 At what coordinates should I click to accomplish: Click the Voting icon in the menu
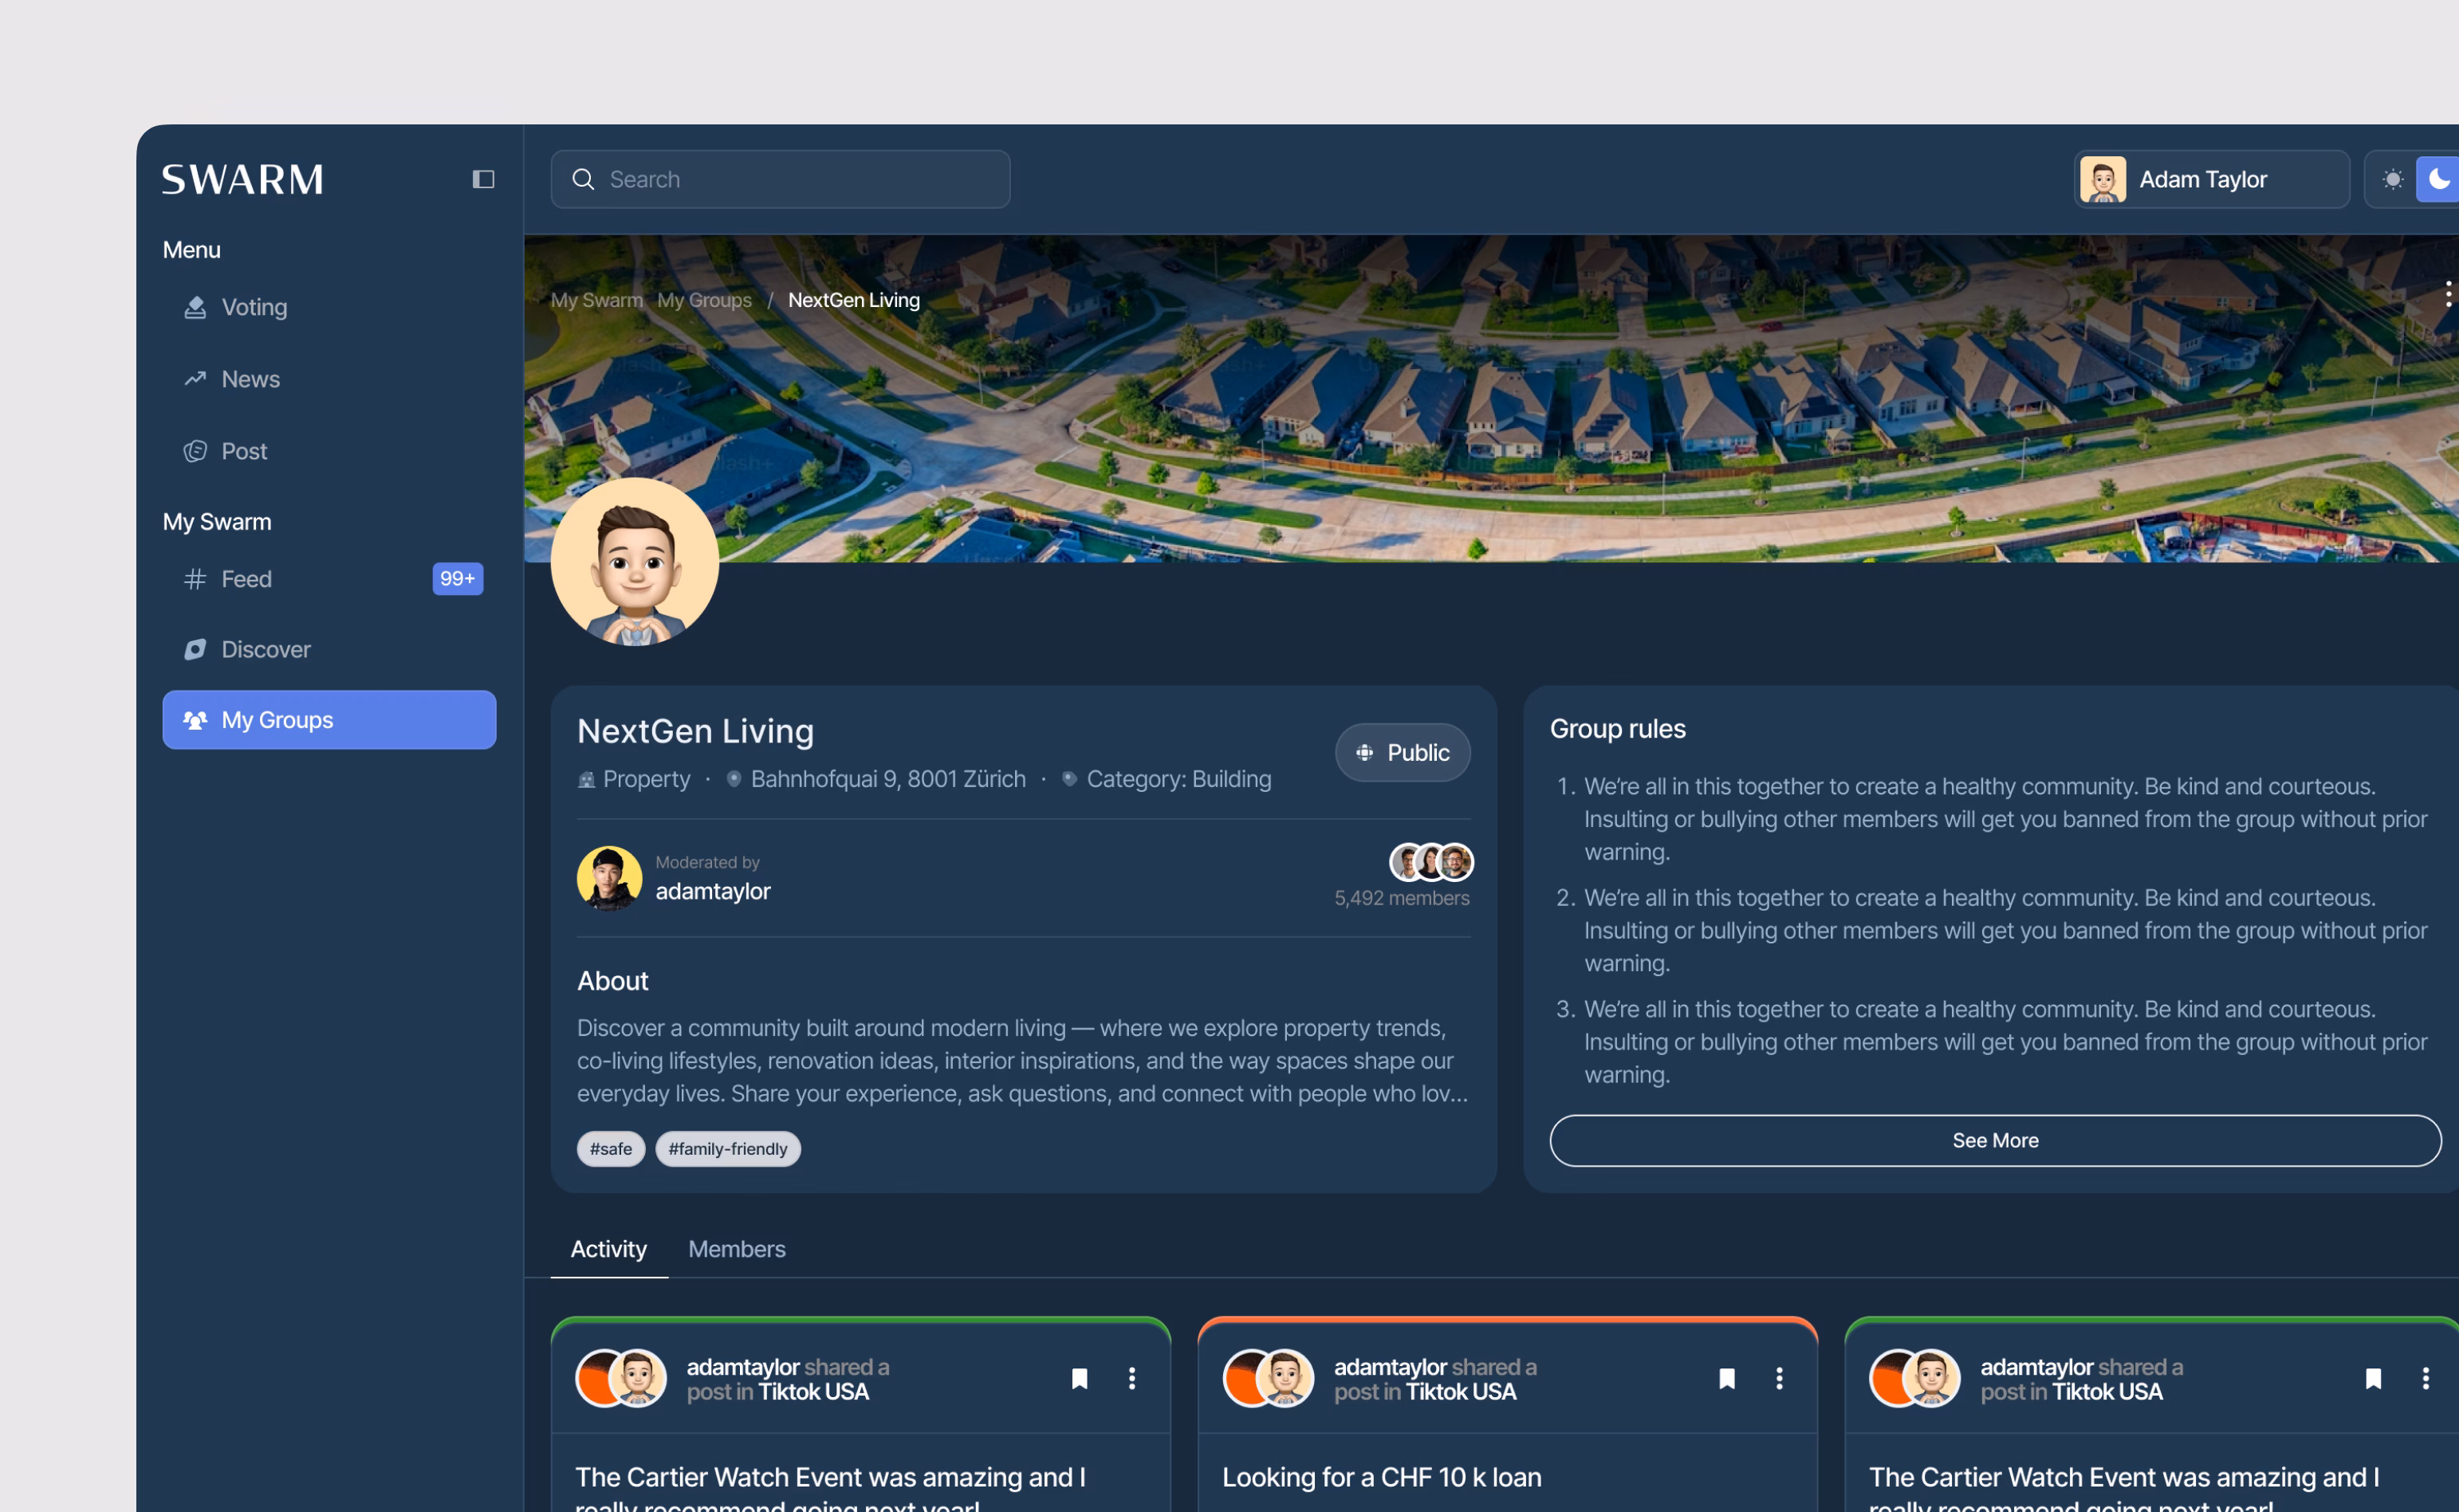pos(195,307)
